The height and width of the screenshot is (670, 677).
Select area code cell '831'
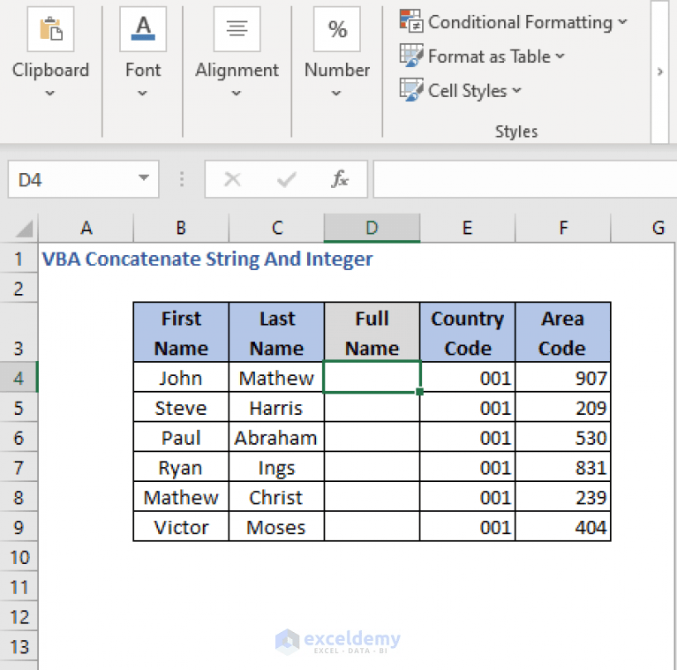[x=563, y=467]
